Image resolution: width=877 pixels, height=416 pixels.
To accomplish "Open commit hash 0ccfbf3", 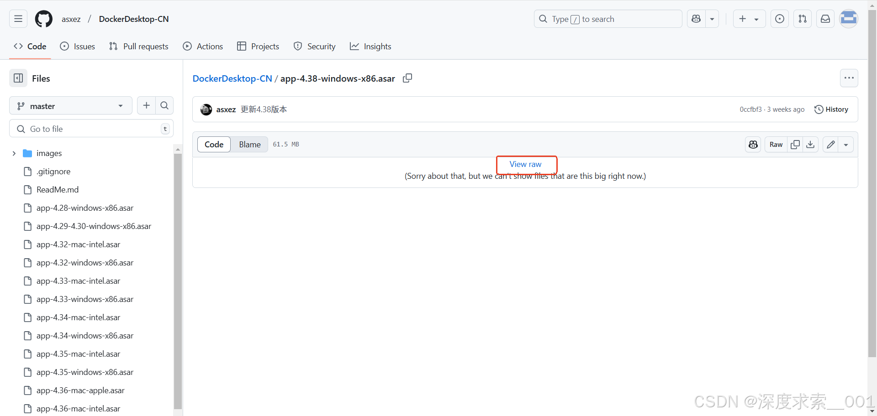I will 750,109.
